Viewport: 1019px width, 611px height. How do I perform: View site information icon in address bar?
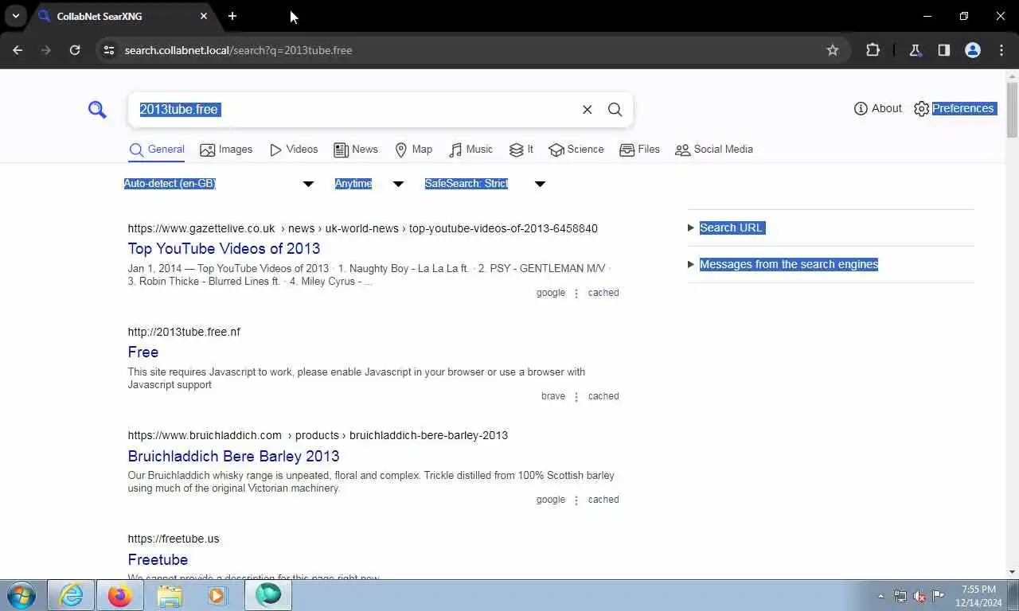[109, 50]
